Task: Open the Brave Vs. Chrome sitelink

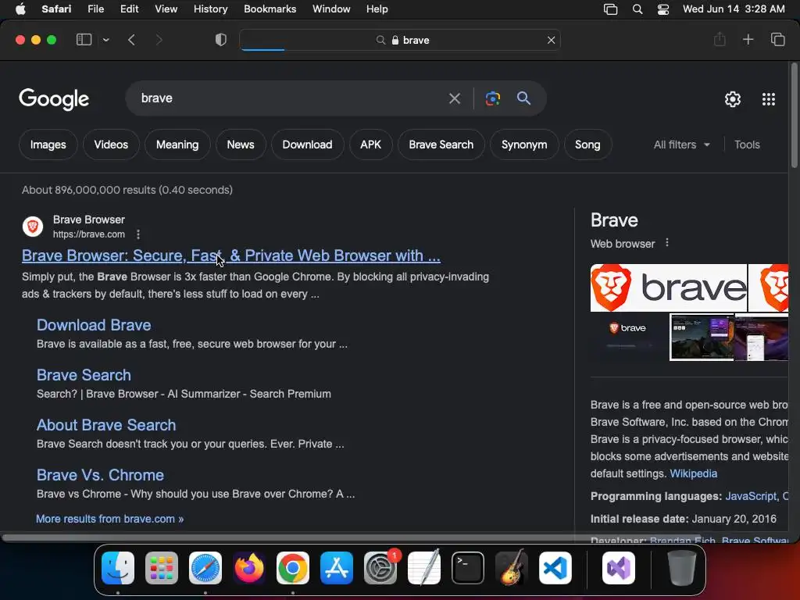Action: point(100,475)
